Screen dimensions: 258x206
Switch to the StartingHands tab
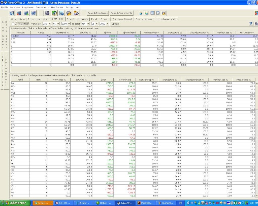point(78,19)
